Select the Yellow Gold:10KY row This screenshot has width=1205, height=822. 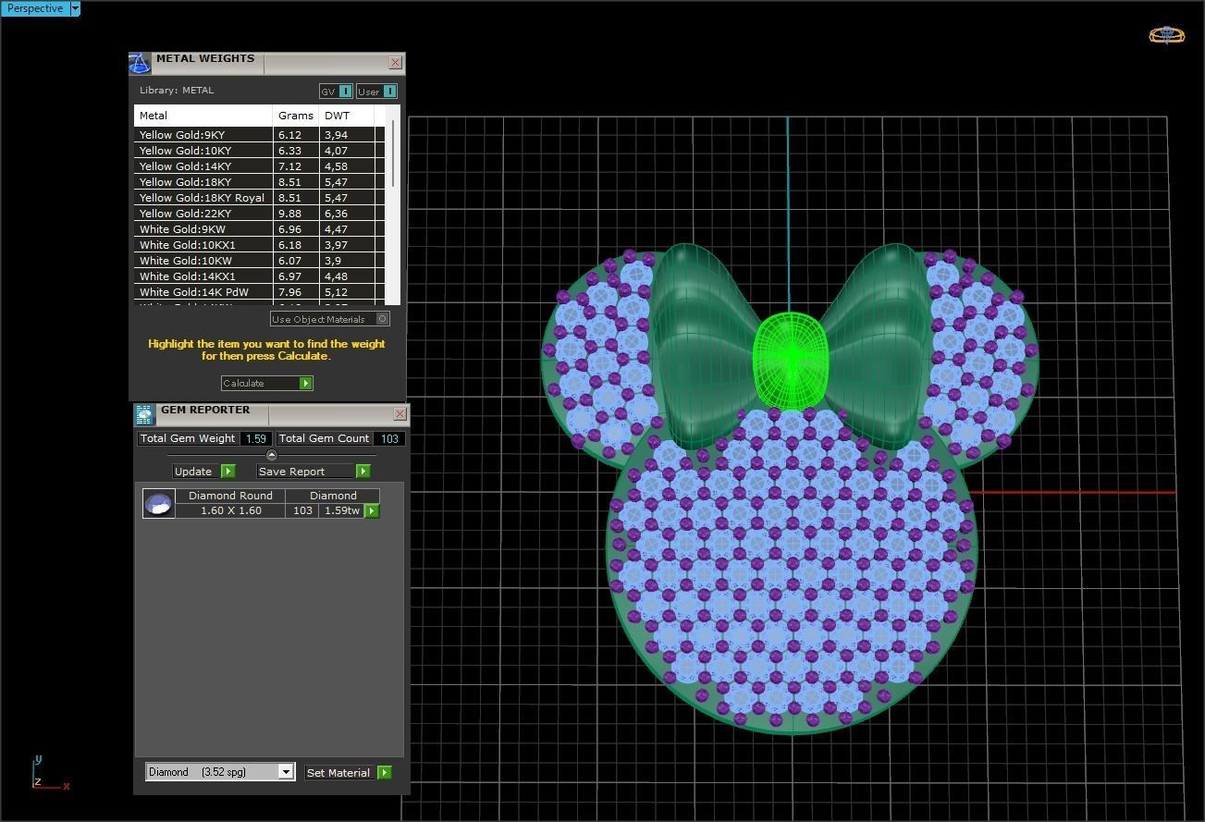coord(259,151)
